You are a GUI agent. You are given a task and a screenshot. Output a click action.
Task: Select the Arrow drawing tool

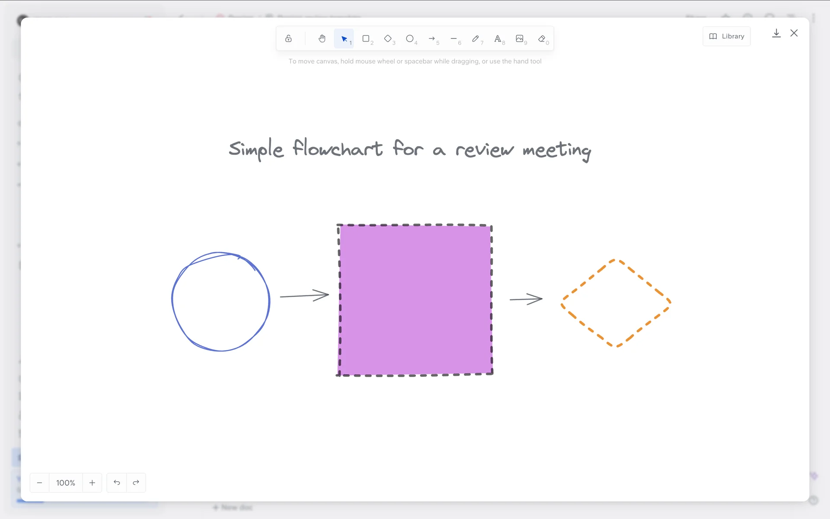coord(432,38)
